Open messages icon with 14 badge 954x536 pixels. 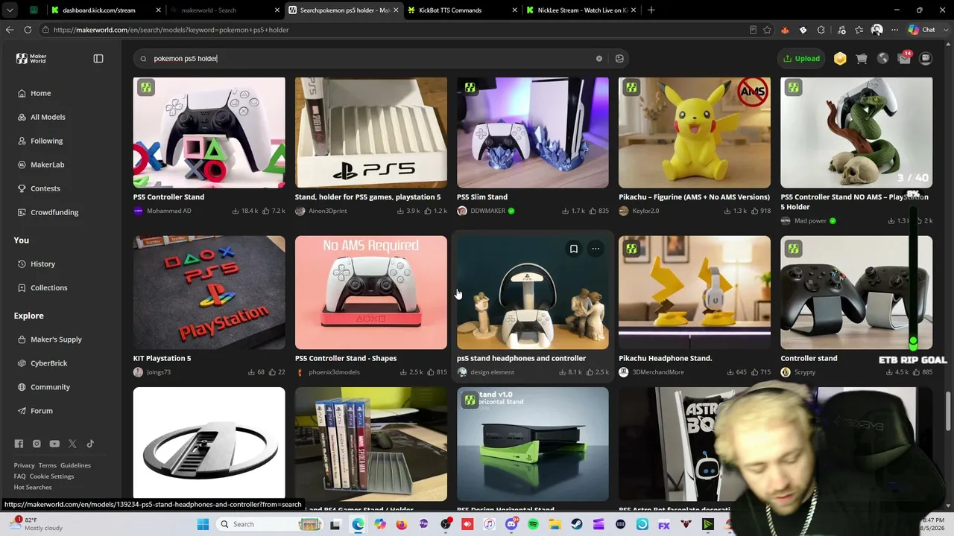pyautogui.click(x=905, y=58)
